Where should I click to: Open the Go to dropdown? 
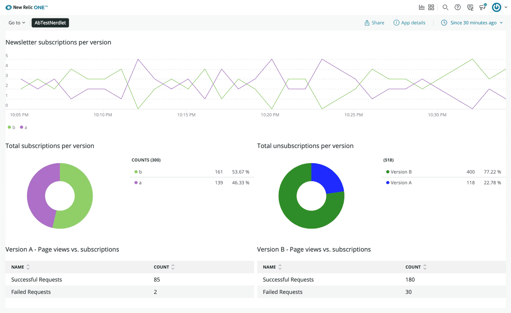[x=17, y=23]
